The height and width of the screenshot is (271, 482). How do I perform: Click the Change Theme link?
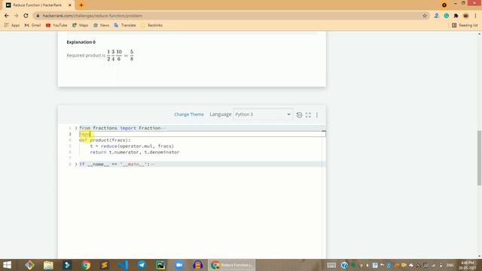click(189, 114)
